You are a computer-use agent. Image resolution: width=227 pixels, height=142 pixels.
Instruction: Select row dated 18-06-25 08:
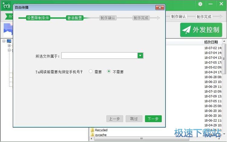213,106
